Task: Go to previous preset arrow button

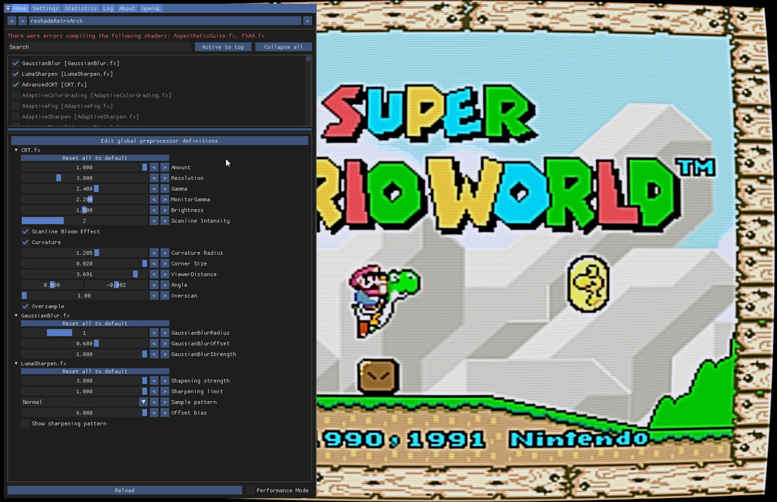Action: 12,21
